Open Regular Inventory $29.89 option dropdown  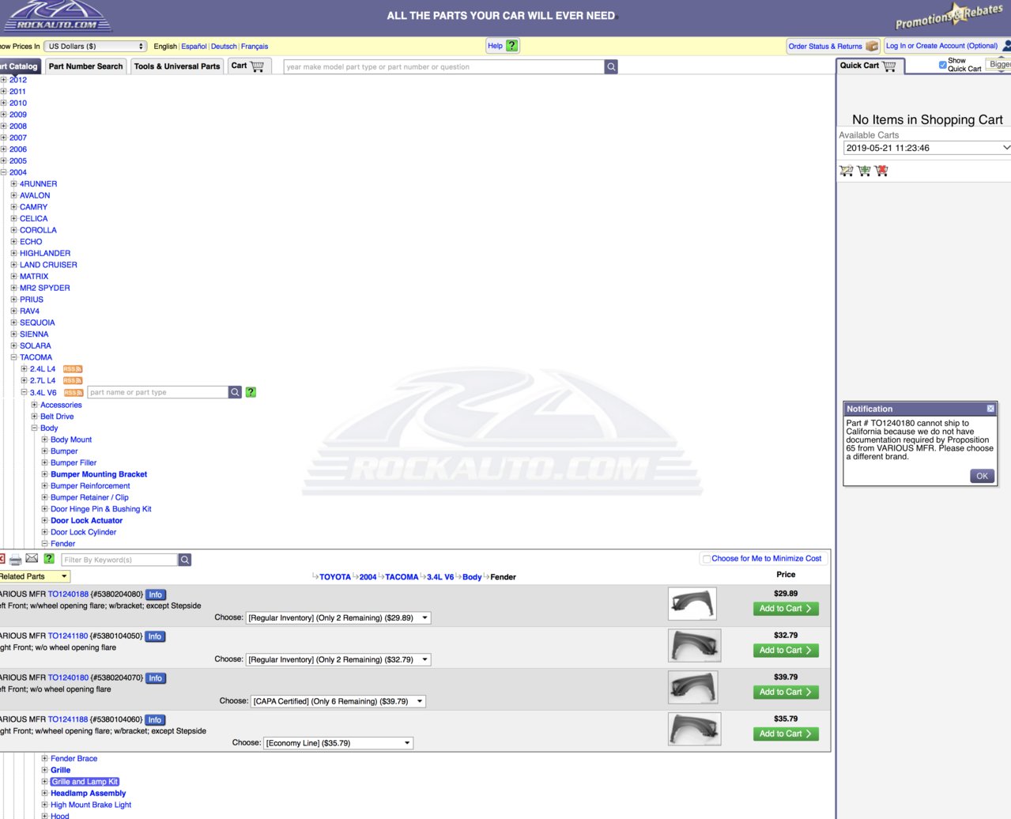point(338,618)
